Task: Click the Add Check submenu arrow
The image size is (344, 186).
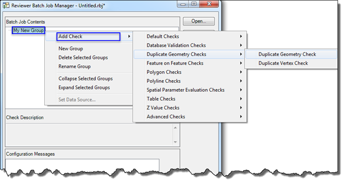Action: tap(129, 36)
